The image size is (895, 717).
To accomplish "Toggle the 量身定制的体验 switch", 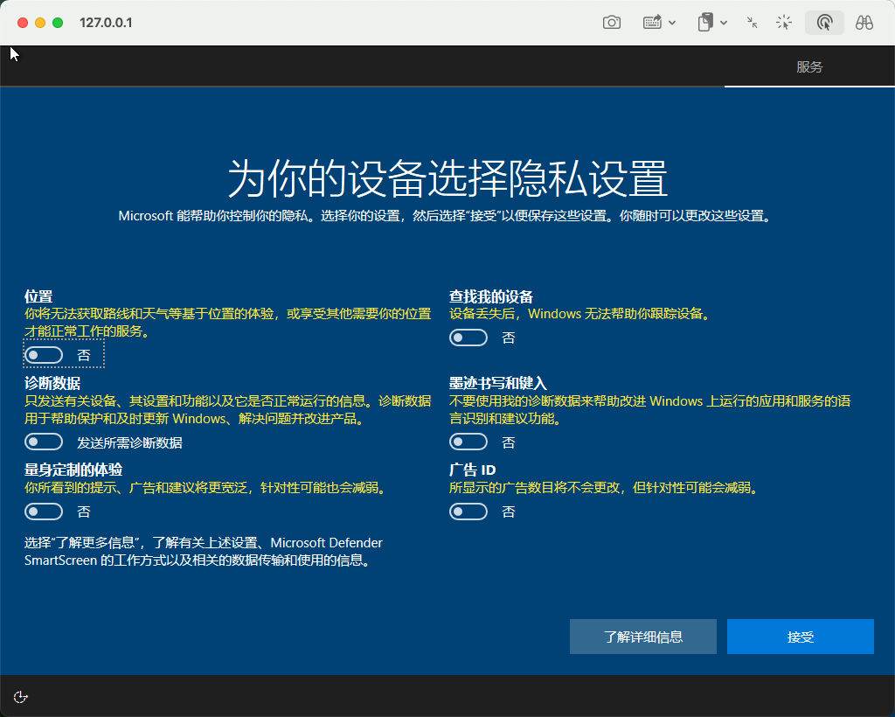I will pos(45,512).
